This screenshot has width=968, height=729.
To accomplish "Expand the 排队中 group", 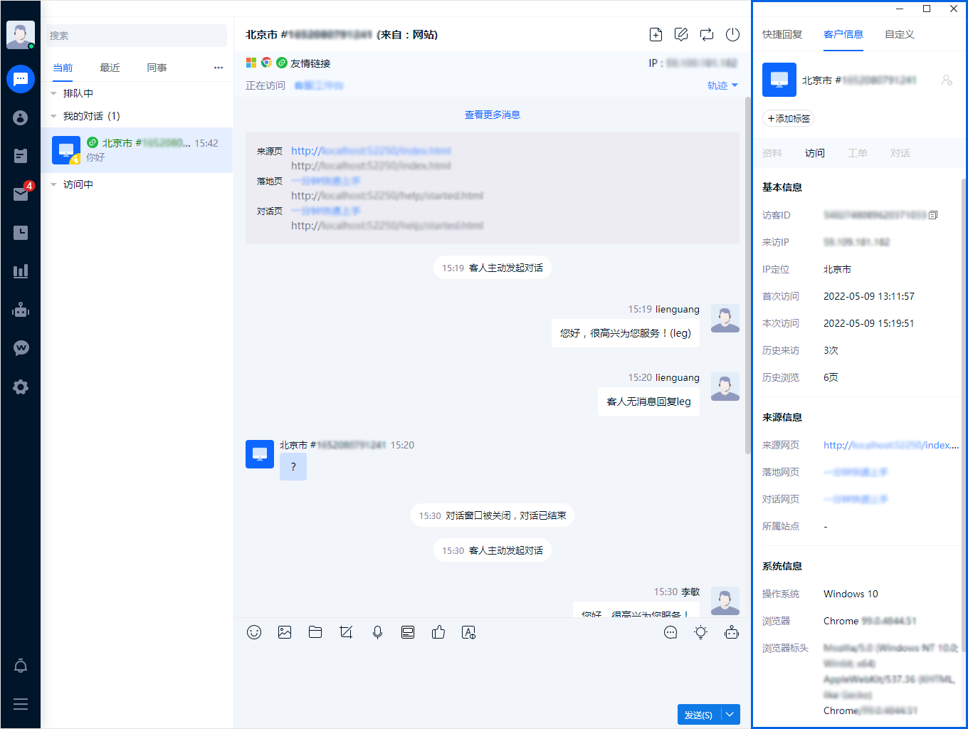I will (53, 93).
